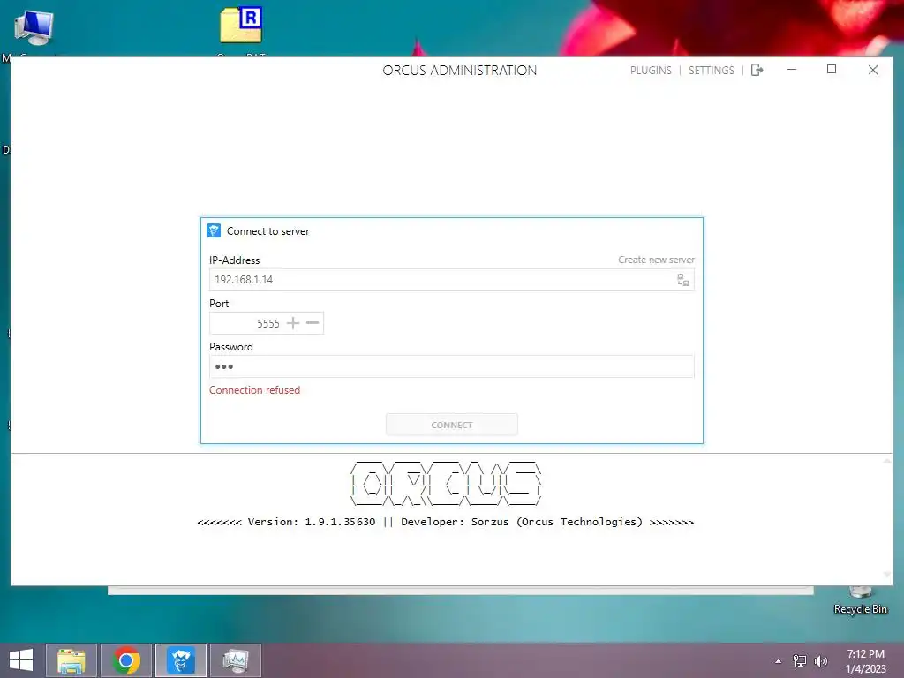Click the Version 1.9.1.35630 developer line
This screenshot has width=904, height=678.
(445, 522)
